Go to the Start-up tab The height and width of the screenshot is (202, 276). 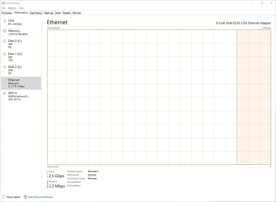click(x=49, y=13)
